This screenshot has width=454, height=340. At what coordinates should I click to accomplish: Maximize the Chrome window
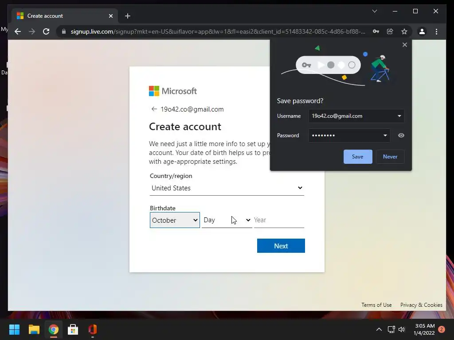point(415,11)
